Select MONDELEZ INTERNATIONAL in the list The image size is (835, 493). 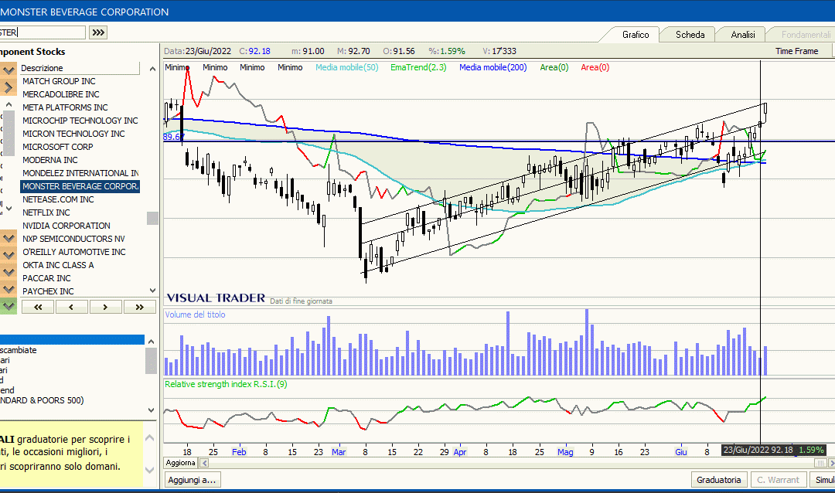point(80,173)
